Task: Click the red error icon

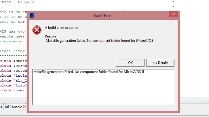Action: click(x=37, y=30)
